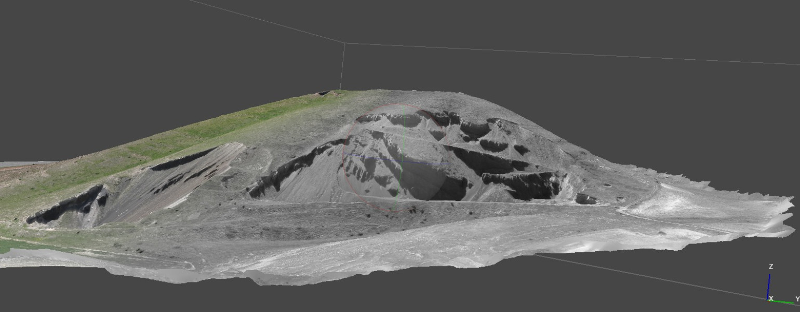800x312 pixels.
Task: Click the bounding box edge at lower right
Action: coord(649,278)
